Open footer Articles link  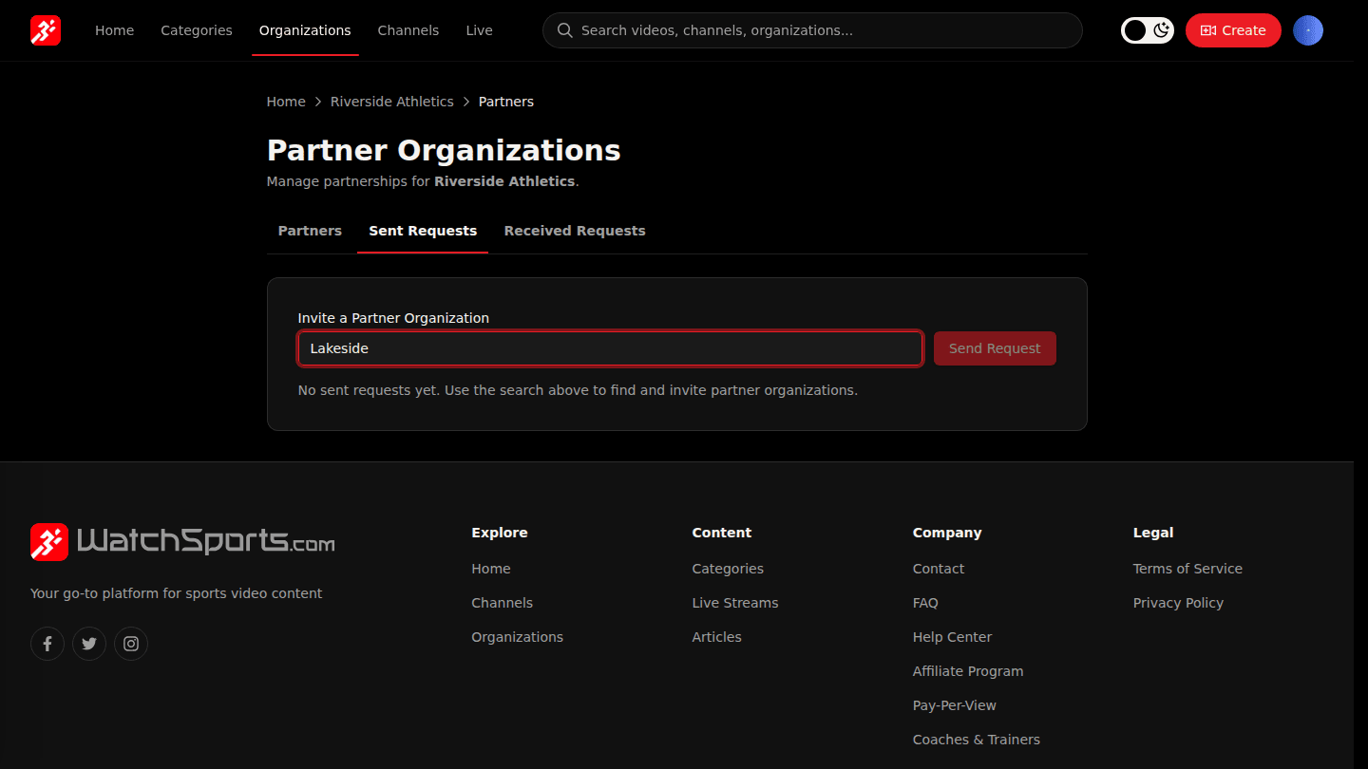[717, 637]
